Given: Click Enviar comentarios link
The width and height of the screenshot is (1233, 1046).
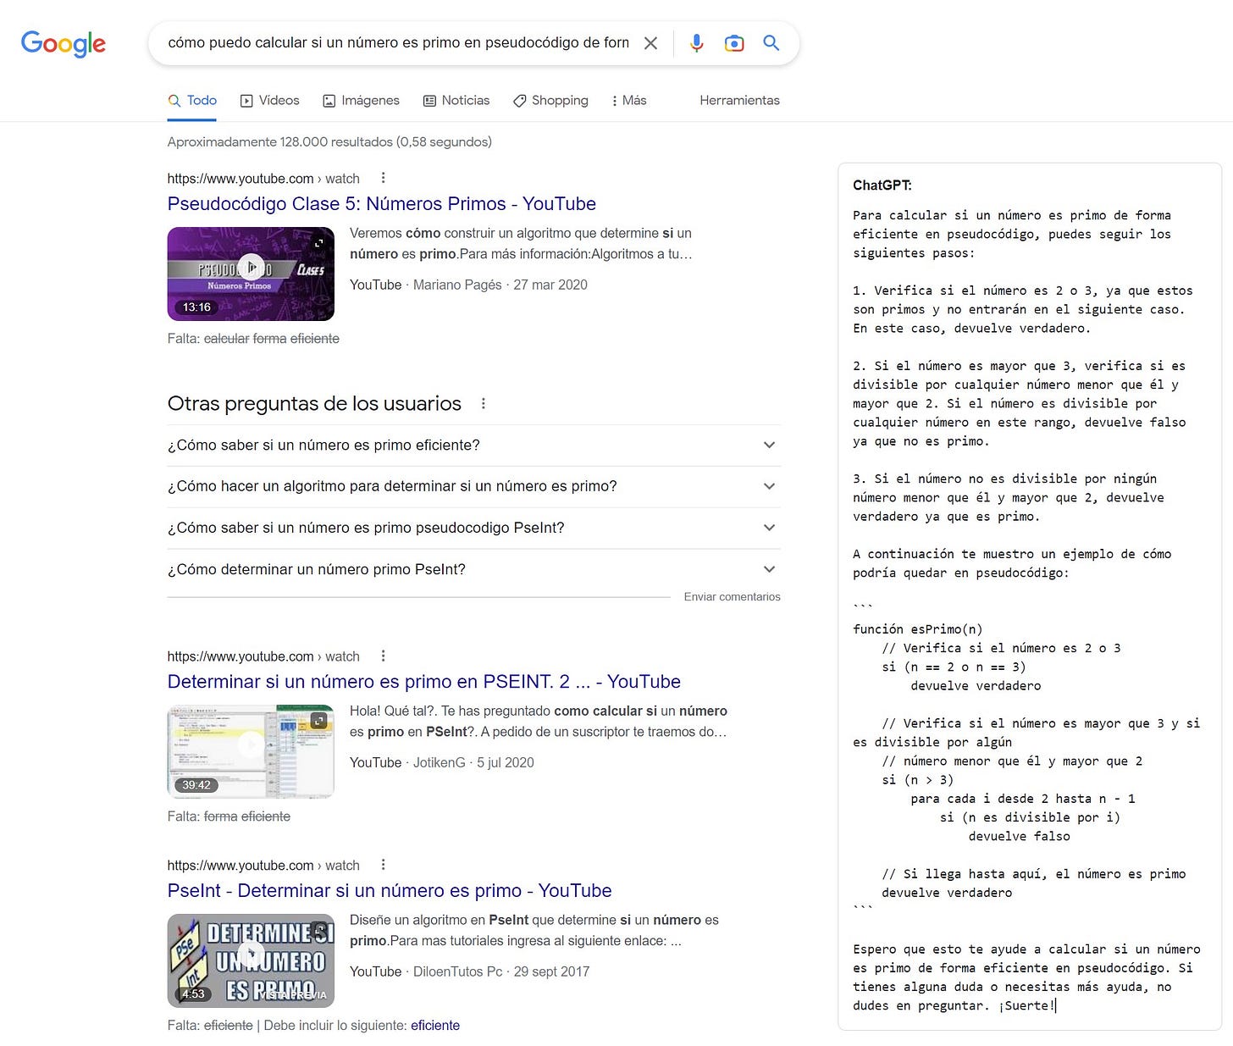Looking at the screenshot, I should pos(732,597).
